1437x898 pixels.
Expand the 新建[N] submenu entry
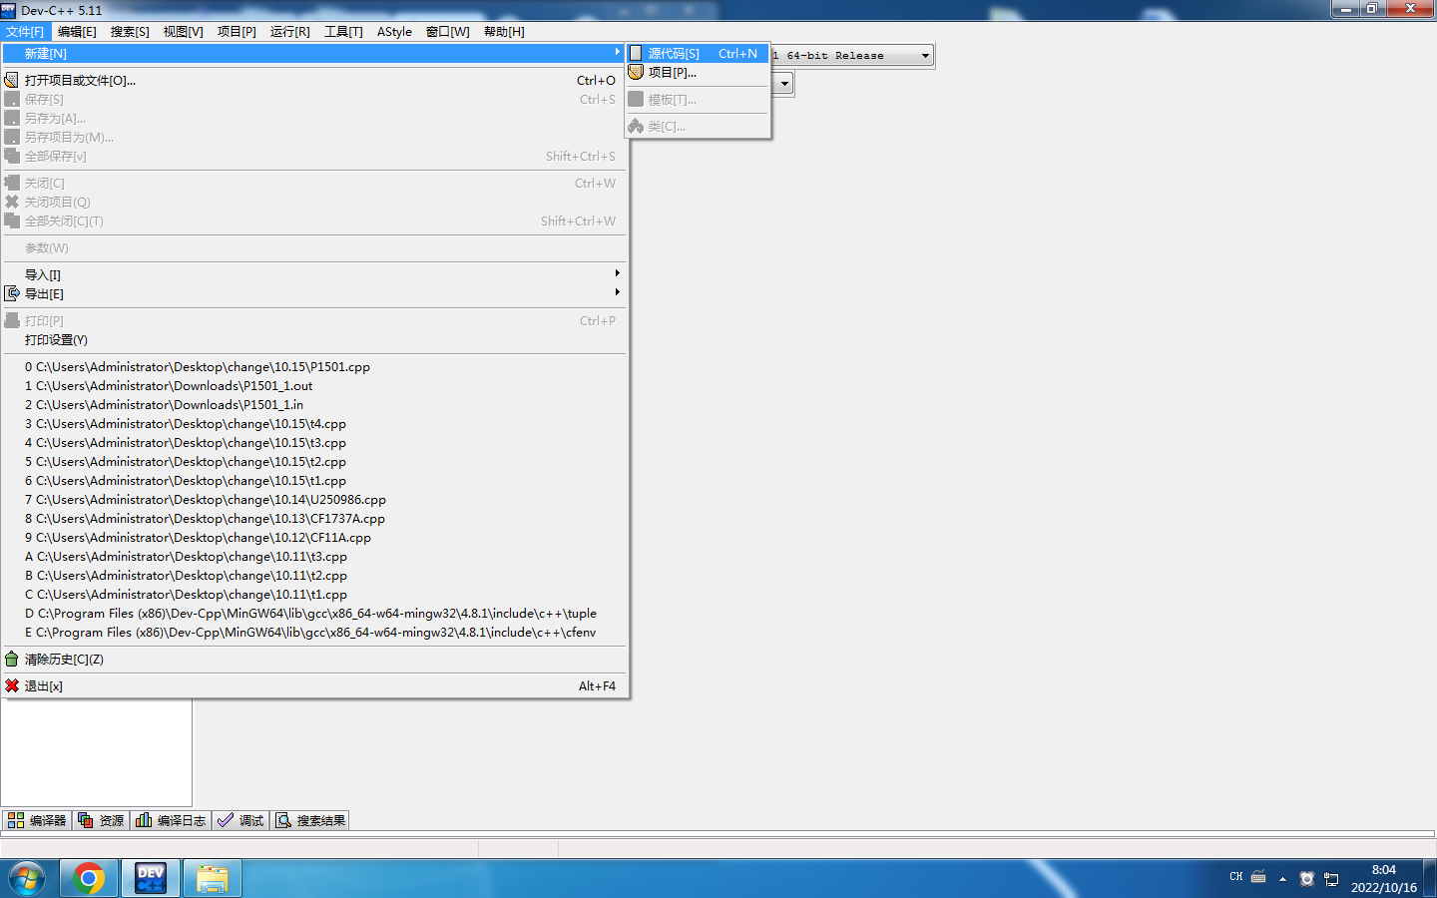tap(313, 54)
